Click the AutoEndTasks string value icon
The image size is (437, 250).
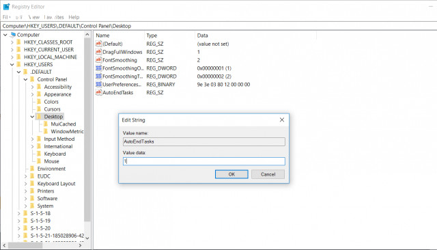point(98,92)
